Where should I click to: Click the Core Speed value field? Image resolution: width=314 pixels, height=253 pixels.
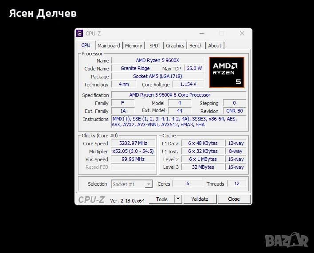pos(133,144)
